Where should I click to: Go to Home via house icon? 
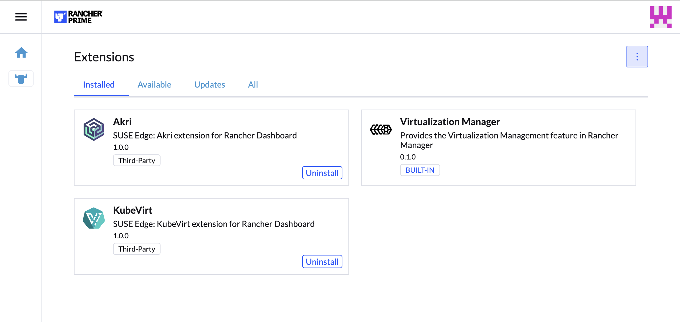click(21, 53)
